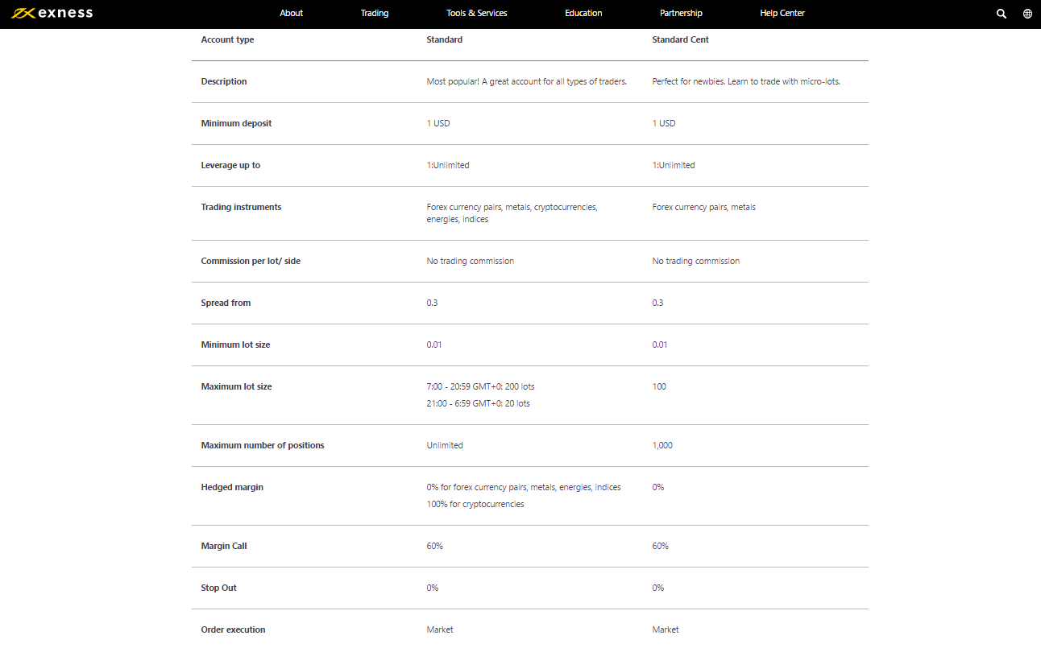Screen dimensions: 1041x648
Task: Open the globe language selector
Action: [1027, 14]
